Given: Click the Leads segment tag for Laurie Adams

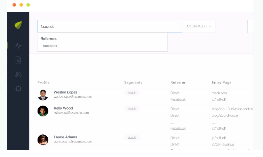Looking at the screenshot, I should [132, 138].
